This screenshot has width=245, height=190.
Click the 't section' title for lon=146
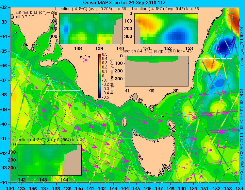point(156,51)
